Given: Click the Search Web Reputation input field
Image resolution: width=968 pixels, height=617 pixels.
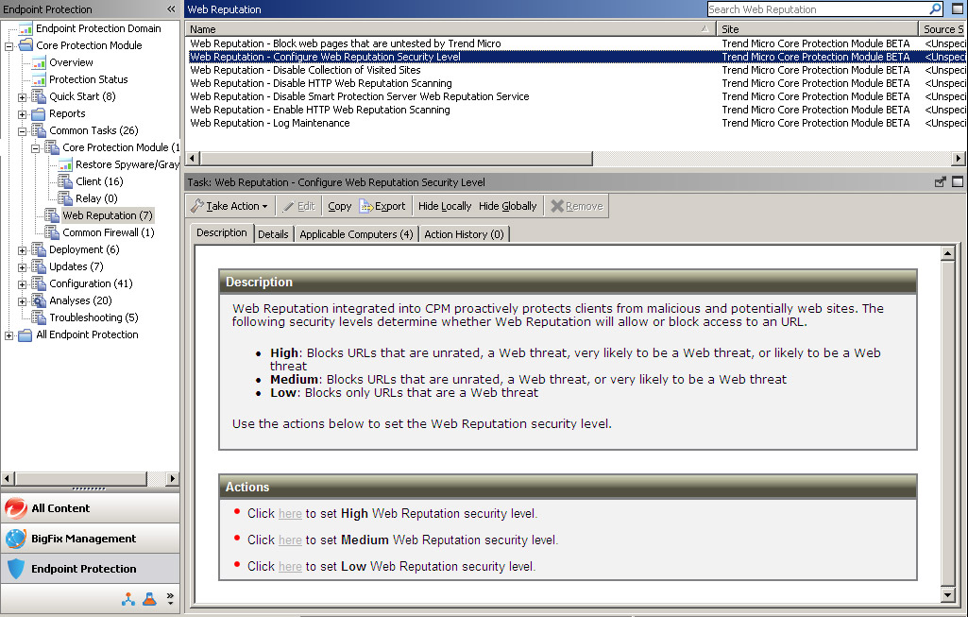Looking at the screenshot, I should click(x=817, y=9).
